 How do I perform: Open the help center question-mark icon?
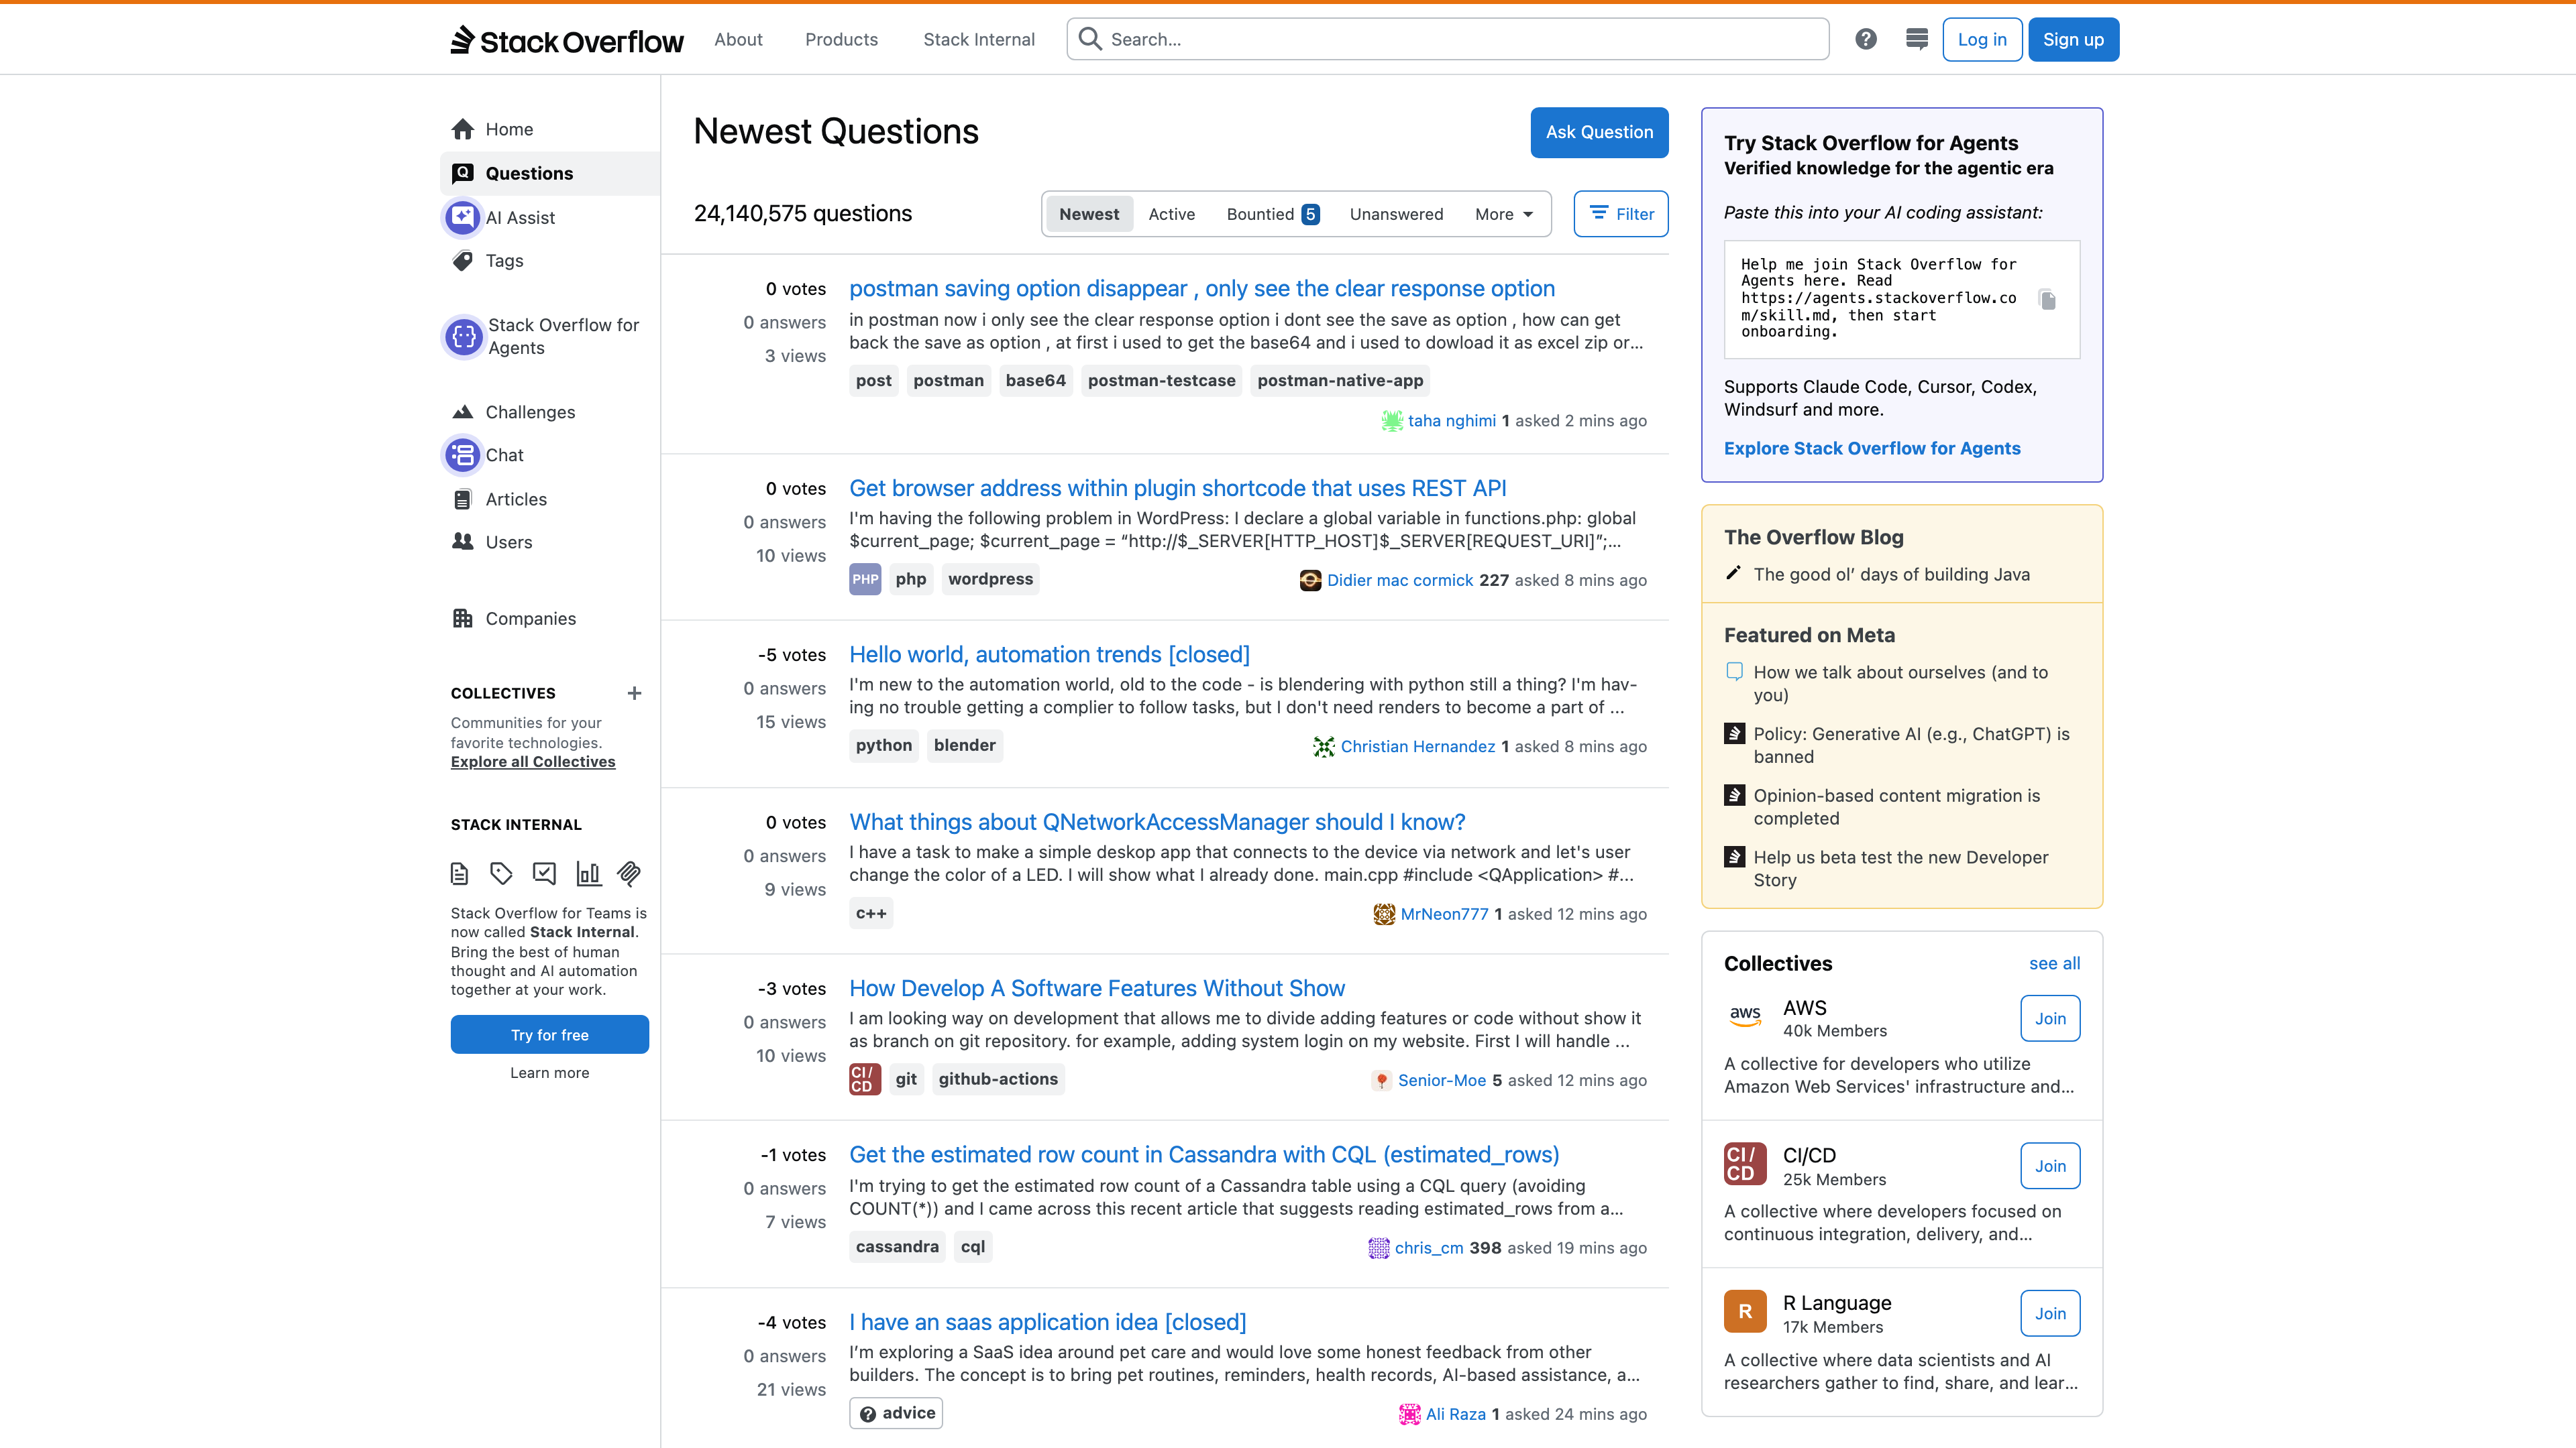1866,39
